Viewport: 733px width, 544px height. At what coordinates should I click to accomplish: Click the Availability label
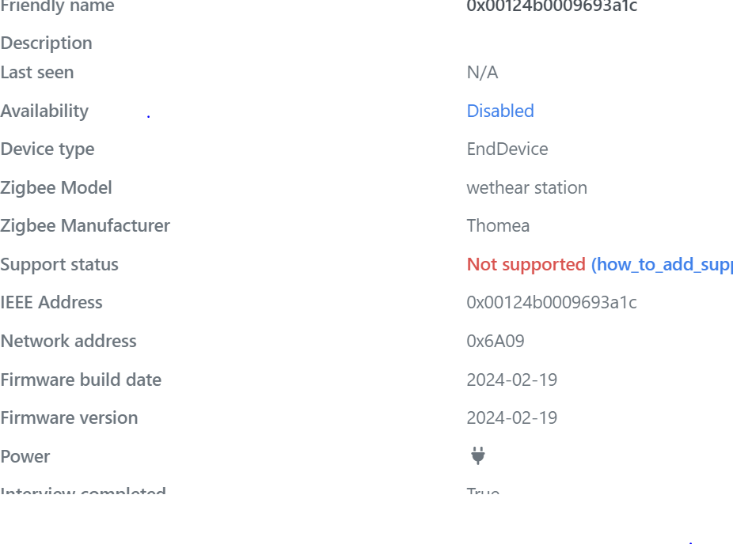coord(44,111)
